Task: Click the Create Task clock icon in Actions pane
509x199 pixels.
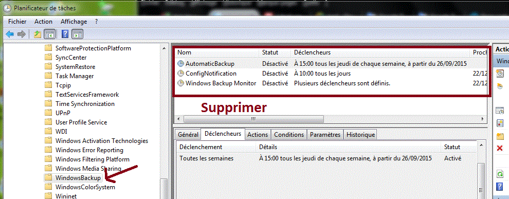Action: point(500,86)
